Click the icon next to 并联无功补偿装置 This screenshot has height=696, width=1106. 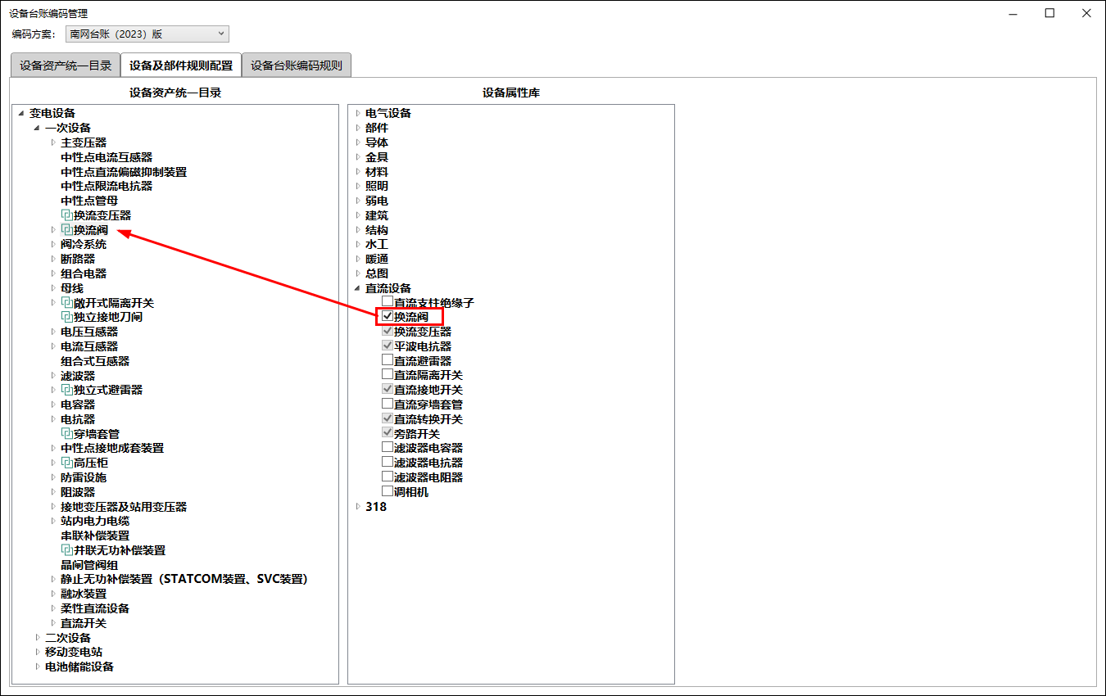67,550
